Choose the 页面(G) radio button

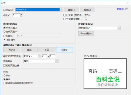pyautogui.click(x=4, y=36)
